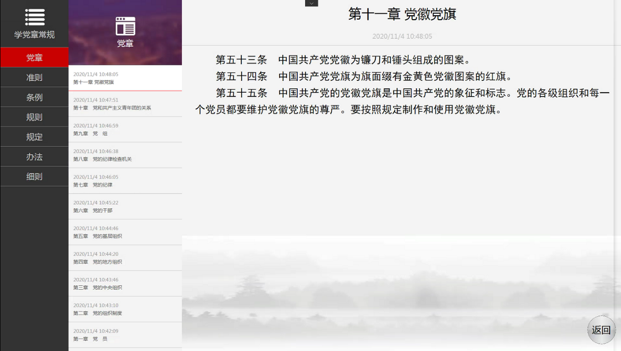The width and height of the screenshot is (621, 351).
Task: Select 第三章 党的中央组织 entry
Action: [x=125, y=283]
